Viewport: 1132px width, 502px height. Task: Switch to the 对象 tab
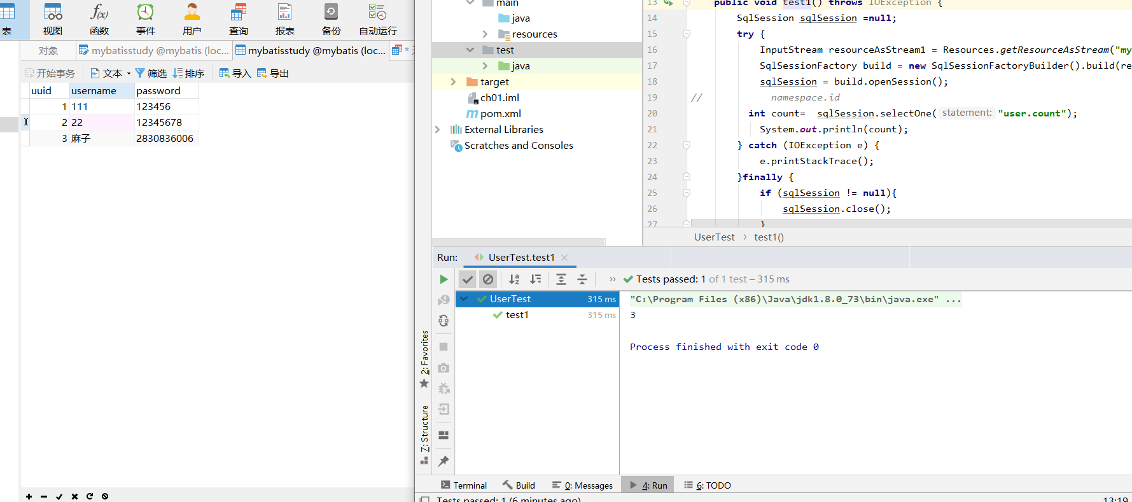(x=48, y=50)
